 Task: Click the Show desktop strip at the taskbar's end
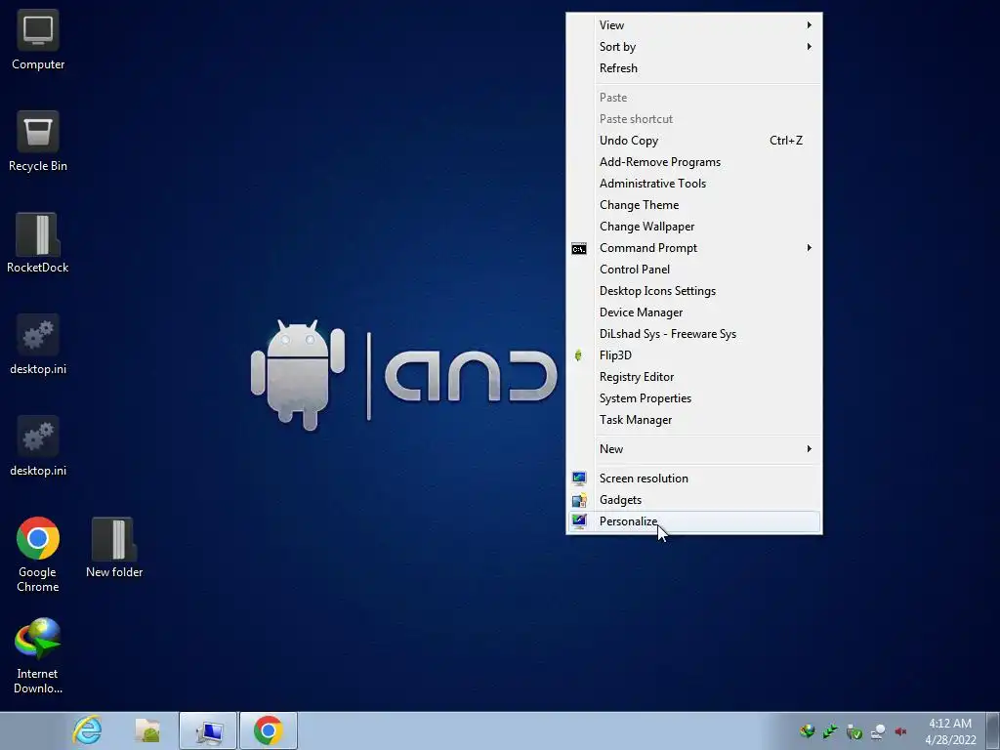(x=993, y=730)
